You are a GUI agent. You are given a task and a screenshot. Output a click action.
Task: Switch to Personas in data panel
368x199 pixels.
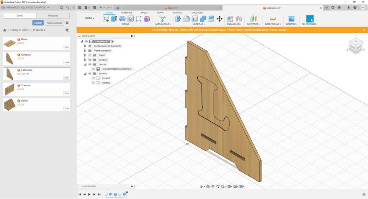pyautogui.click(x=53, y=15)
